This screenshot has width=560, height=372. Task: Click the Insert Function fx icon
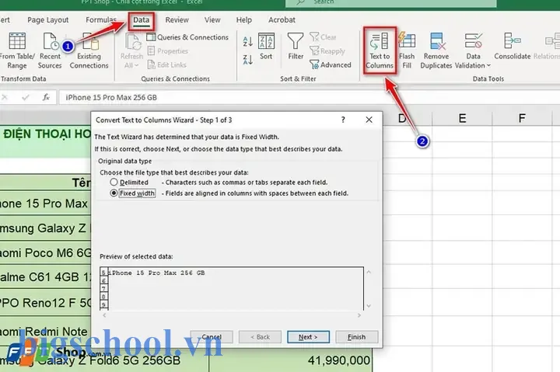click(x=46, y=97)
